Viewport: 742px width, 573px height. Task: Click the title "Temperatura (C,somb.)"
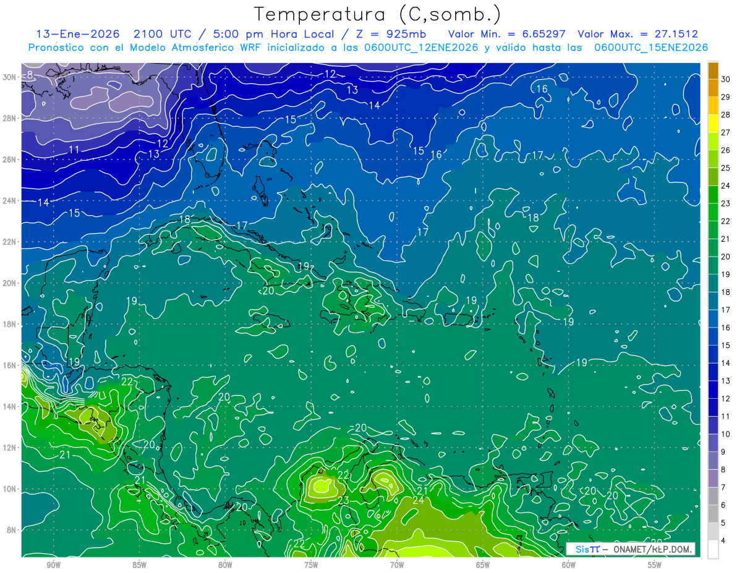click(378, 14)
